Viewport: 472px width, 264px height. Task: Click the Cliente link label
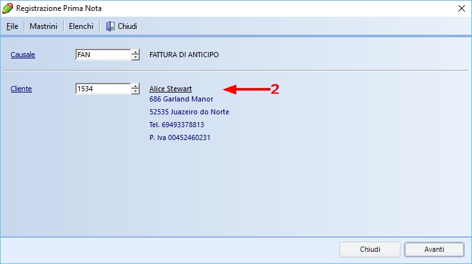click(21, 89)
